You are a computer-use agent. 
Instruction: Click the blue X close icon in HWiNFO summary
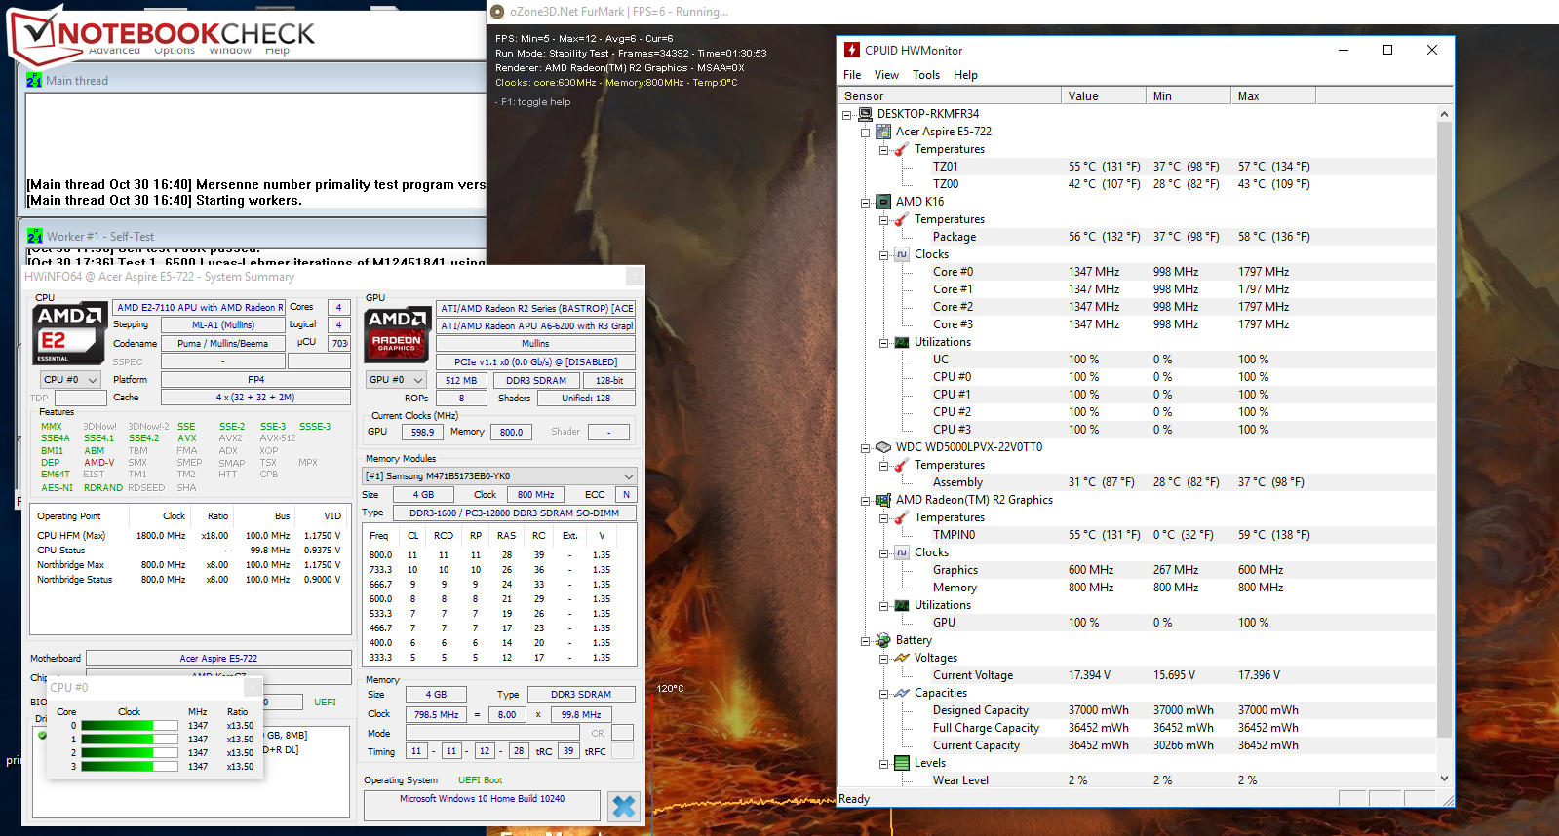624,806
